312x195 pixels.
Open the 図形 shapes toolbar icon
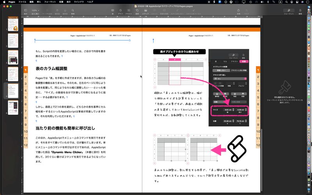coord(137,11)
